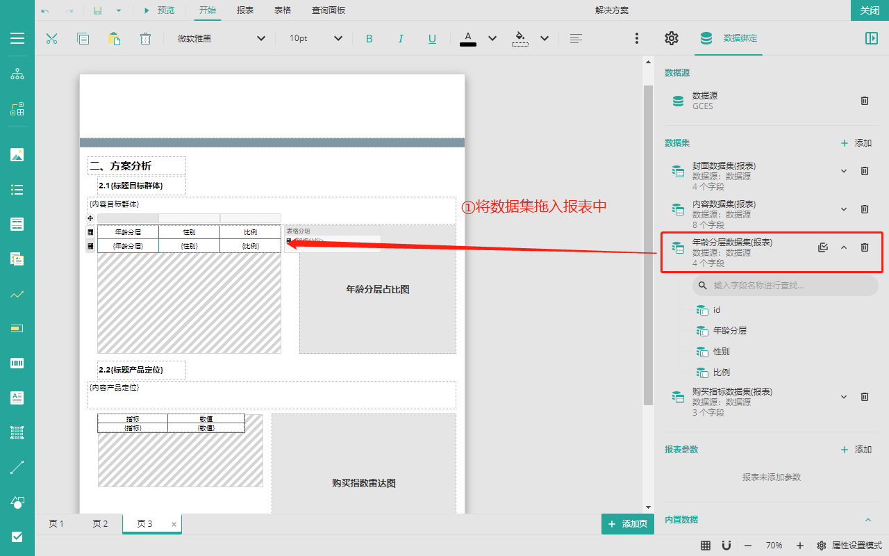This screenshot has width=889, height=556.
Task: Click 添加 next to 数据集
Action: click(x=856, y=143)
